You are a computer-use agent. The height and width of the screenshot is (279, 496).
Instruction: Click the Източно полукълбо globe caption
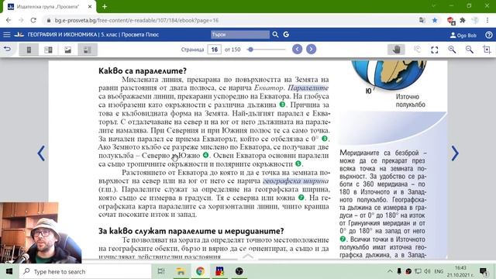click(x=410, y=101)
